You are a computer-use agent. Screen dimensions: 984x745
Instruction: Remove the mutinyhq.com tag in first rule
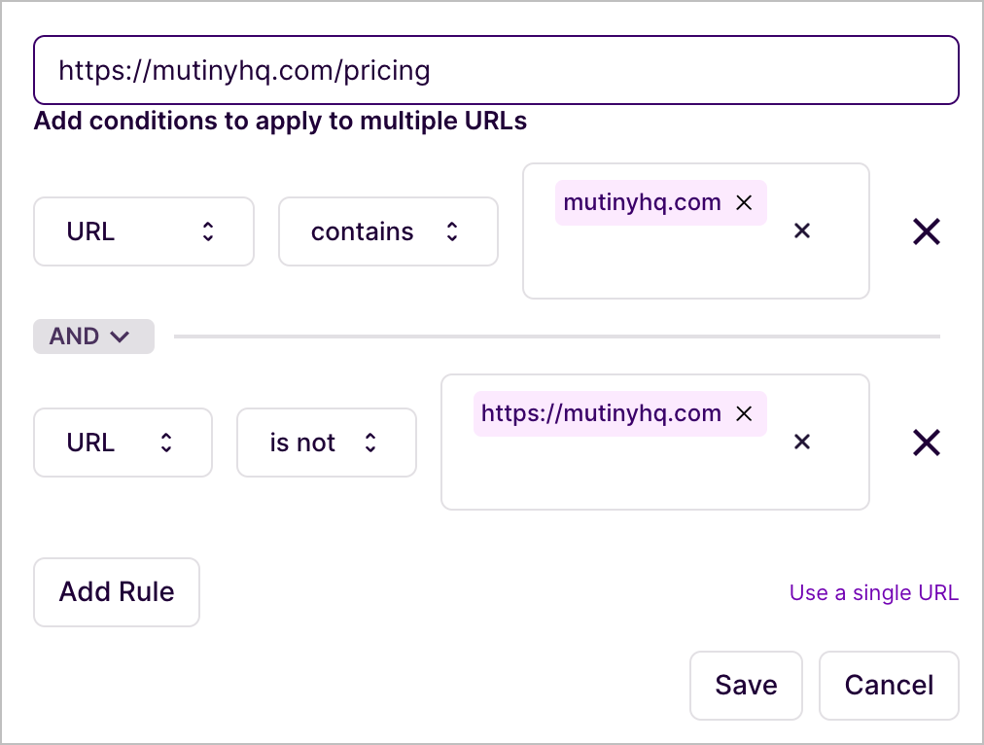click(744, 202)
